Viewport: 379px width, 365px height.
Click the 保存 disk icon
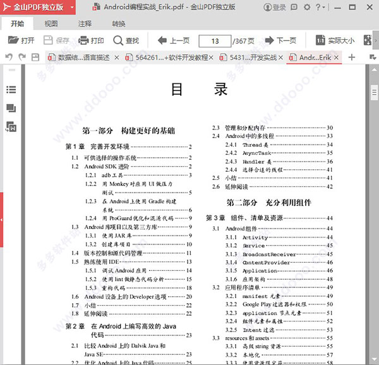click(48, 40)
